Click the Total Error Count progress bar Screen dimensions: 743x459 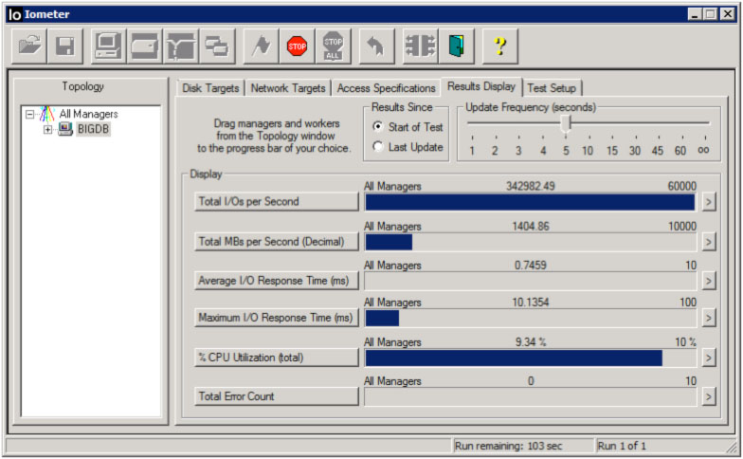point(531,396)
